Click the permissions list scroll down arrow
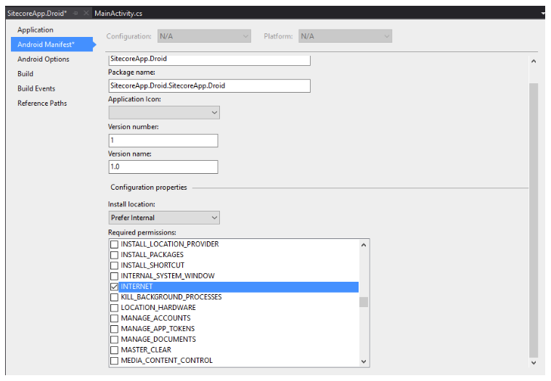The image size is (551, 381). 364,361
